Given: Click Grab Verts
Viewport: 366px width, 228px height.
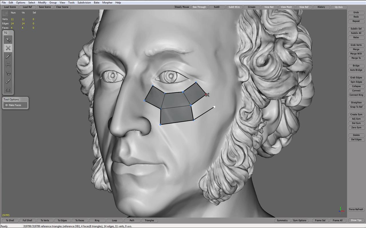Looking at the screenshot, I should click(x=356, y=45).
